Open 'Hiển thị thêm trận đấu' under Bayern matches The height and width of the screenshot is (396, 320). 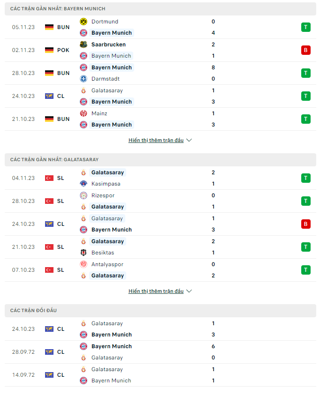[156, 140]
